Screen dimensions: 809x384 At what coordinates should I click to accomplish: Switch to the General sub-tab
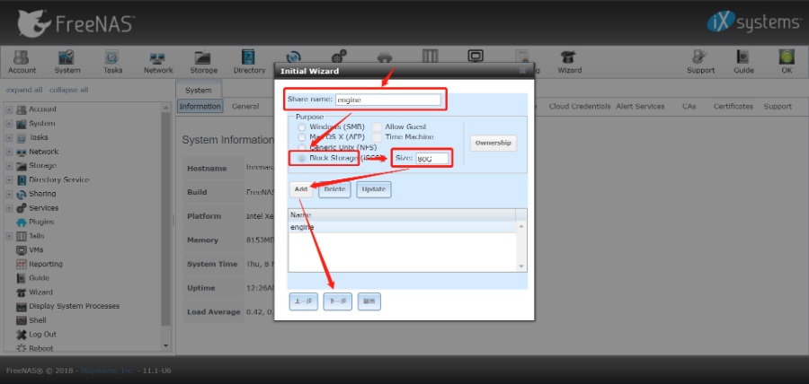point(245,107)
